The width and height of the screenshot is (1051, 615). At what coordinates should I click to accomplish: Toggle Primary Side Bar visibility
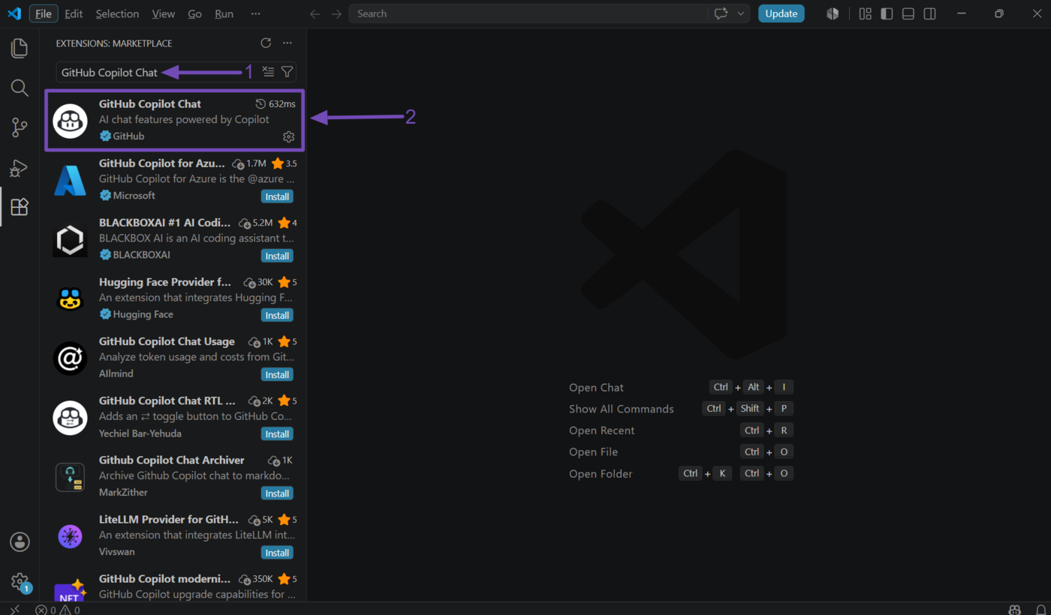tap(887, 14)
